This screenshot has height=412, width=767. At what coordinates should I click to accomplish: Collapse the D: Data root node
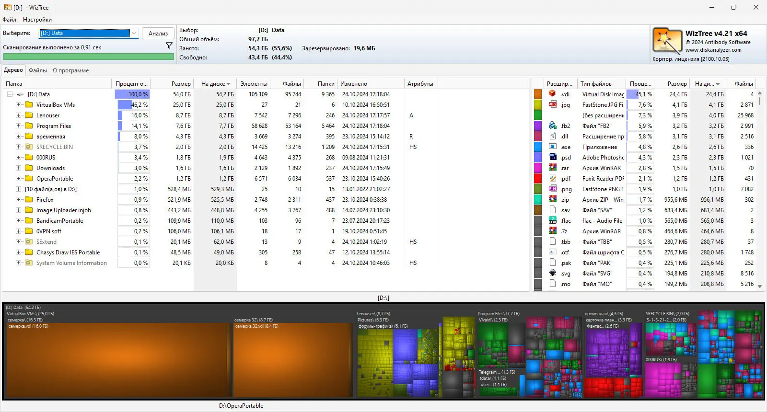(x=10, y=94)
